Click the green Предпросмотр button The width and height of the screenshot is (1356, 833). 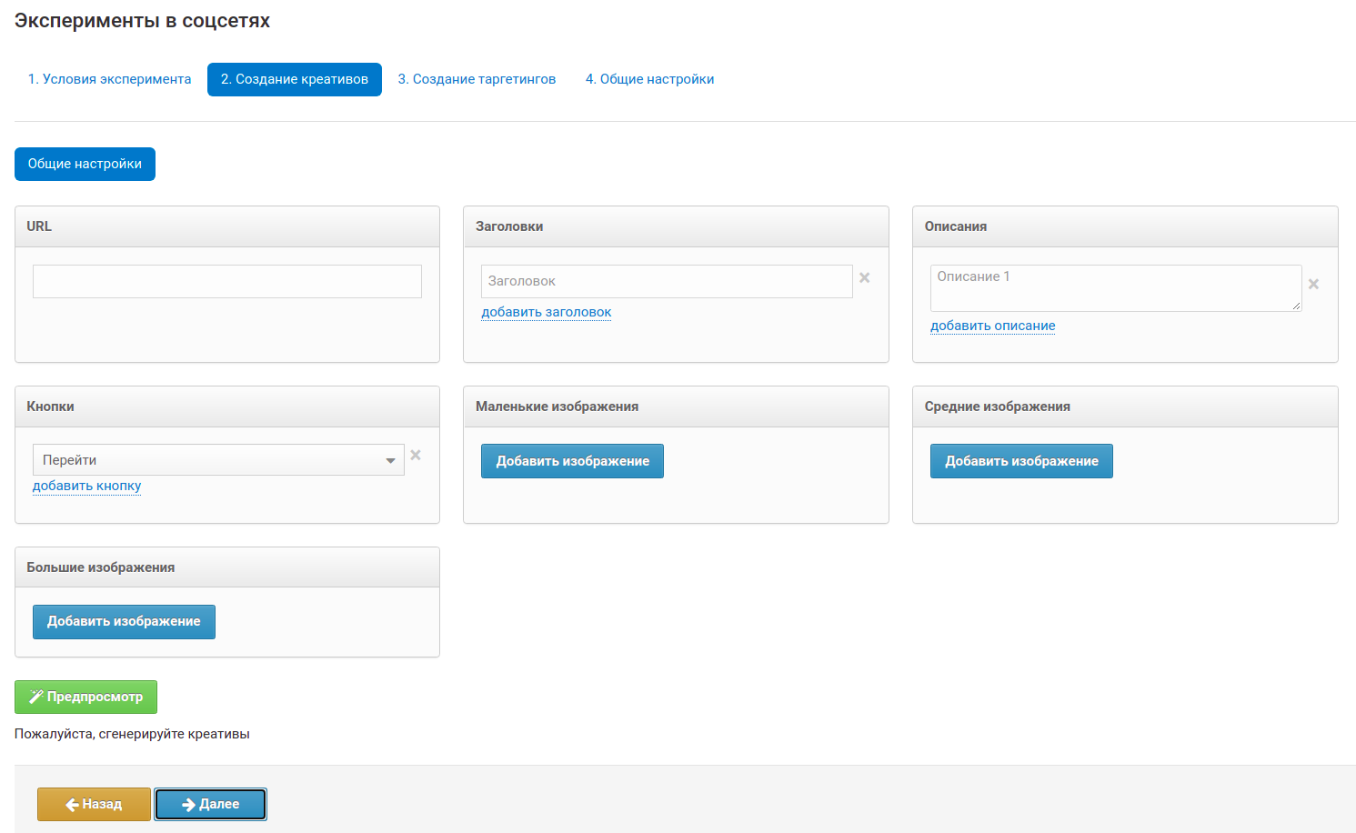85,697
